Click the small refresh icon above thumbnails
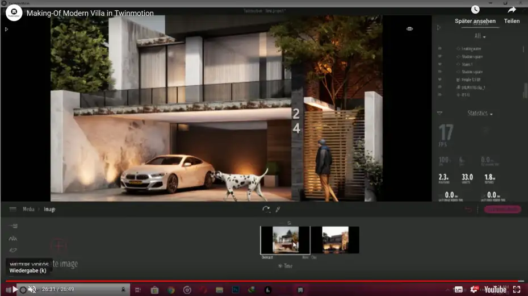The width and height of the screenshot is (528, 296). click(x=289, y=223)
